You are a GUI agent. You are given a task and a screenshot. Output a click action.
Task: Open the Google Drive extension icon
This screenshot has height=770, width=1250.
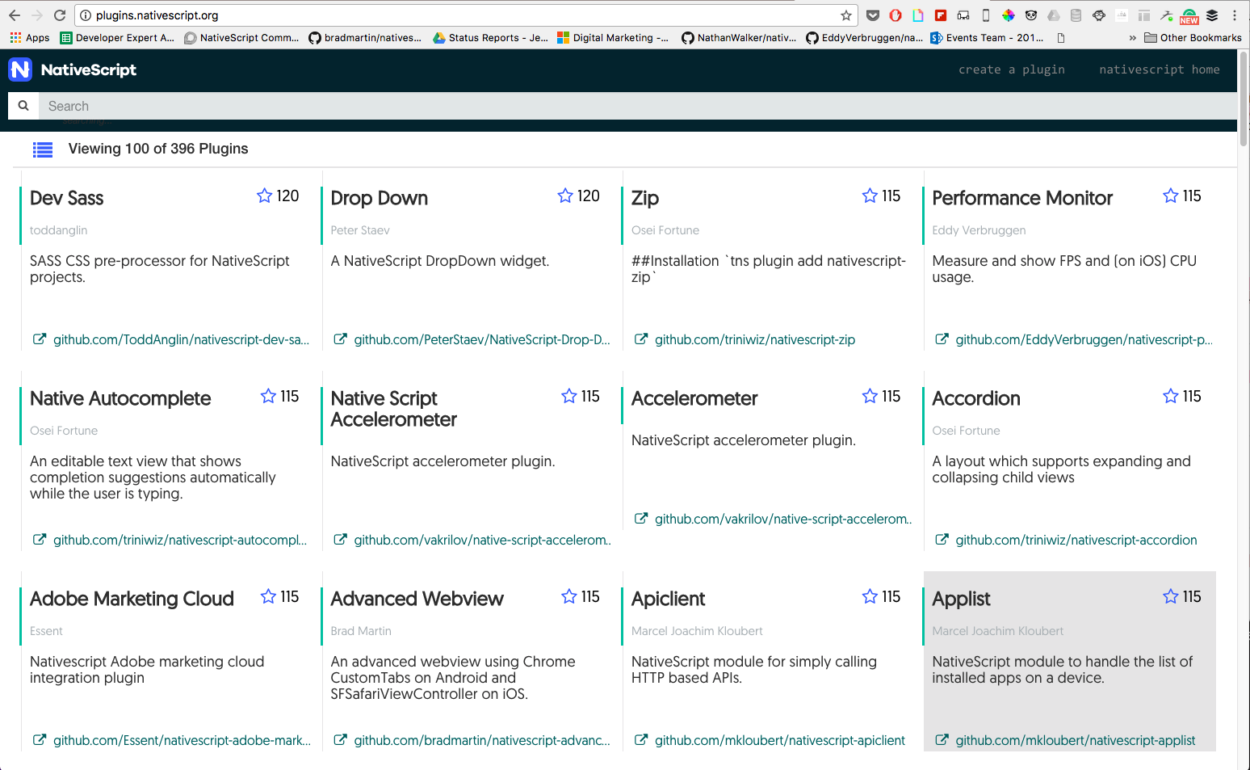(1054, 15)
